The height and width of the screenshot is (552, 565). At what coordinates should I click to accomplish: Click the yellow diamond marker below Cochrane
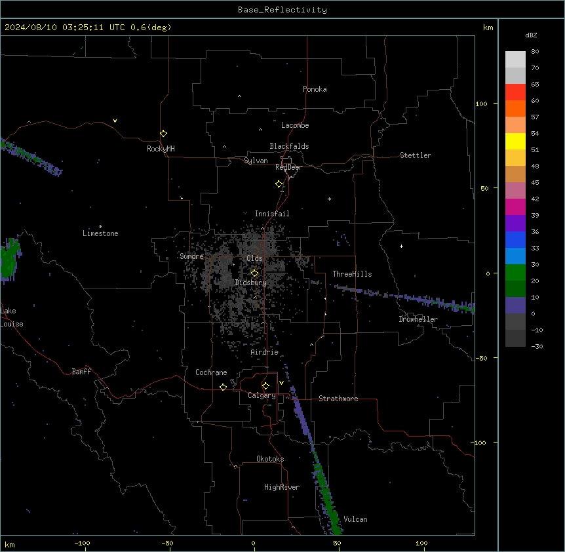click(x=223, y=387)
